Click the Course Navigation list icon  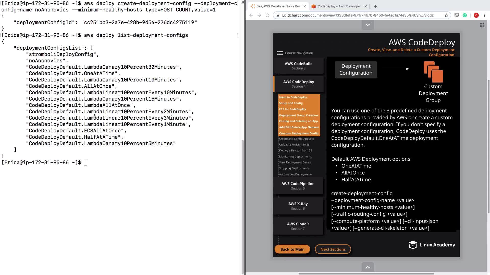[x=280, y=53]
